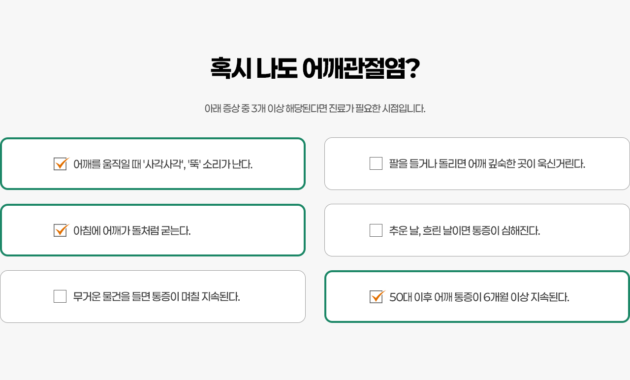Viewport: 630px width, 380px height.
Task: Click the heading 혹시 나도 어깨관절염?
Action: [315, 68]
